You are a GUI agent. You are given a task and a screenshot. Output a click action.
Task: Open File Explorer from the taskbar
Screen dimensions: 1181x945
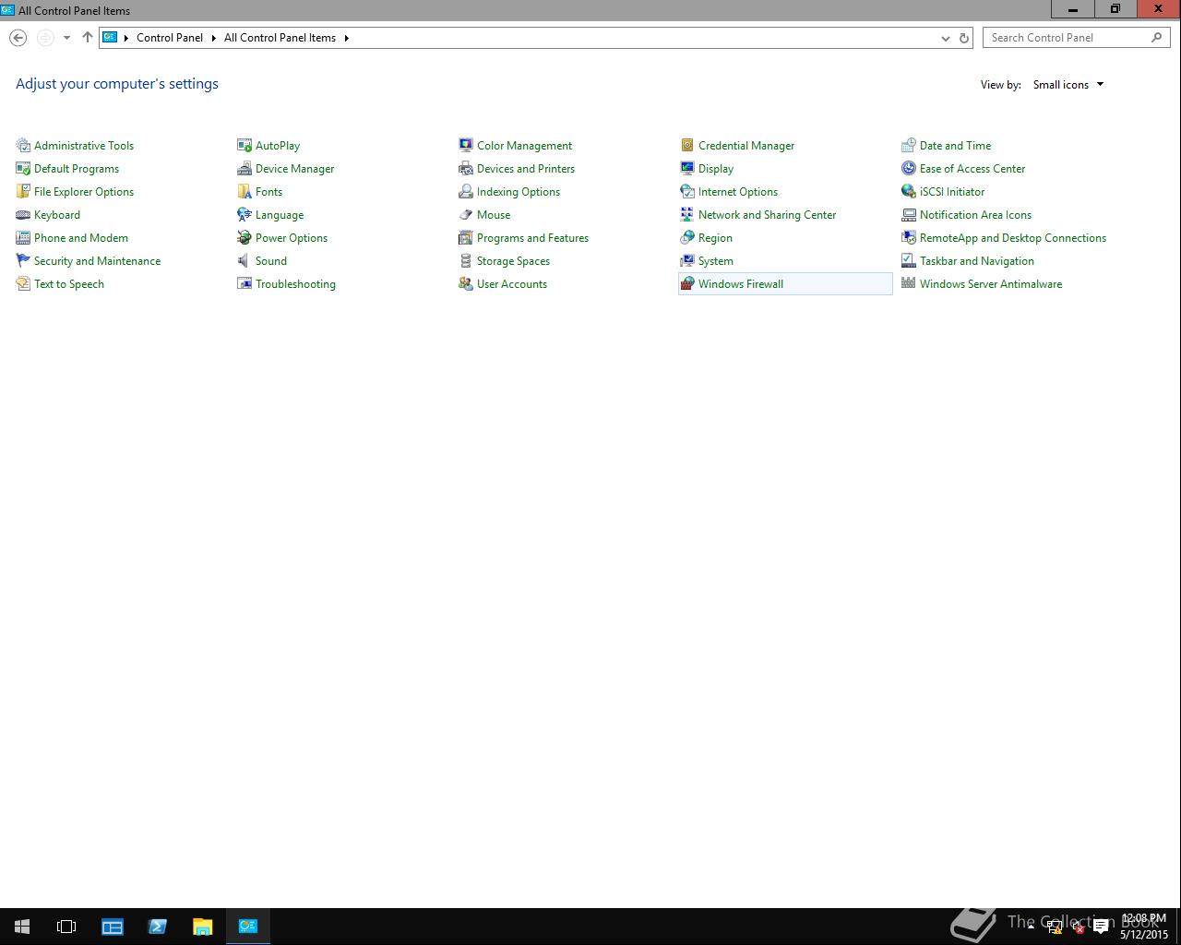(203, 927)
